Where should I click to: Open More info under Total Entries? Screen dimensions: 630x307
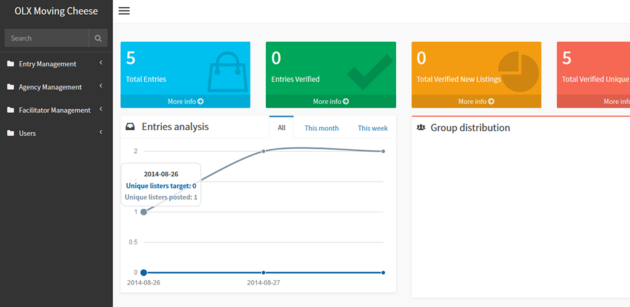pyautogui.click(x=185, y=101)
